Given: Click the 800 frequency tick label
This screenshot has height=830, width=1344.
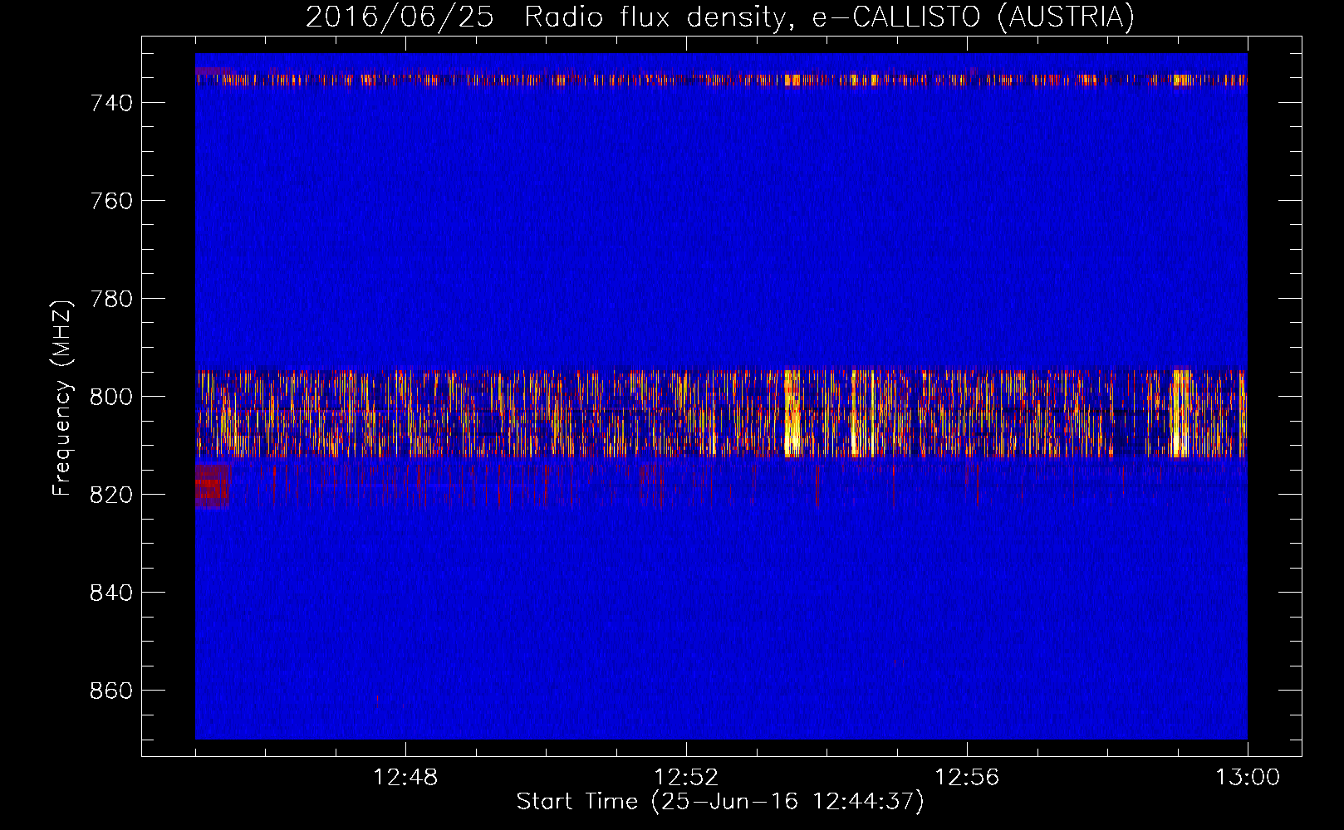Looking at the screenshot, I should 111,397.
